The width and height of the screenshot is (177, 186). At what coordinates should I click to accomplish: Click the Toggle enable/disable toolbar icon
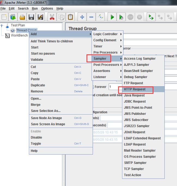(x=100, y=17)
